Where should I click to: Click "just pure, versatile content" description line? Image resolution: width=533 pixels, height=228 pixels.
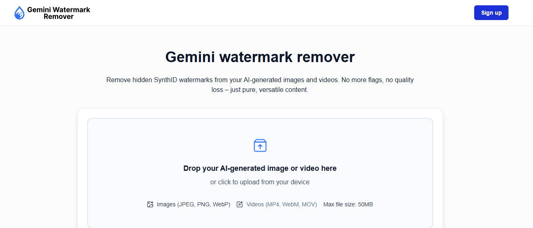tap(269, 90)
